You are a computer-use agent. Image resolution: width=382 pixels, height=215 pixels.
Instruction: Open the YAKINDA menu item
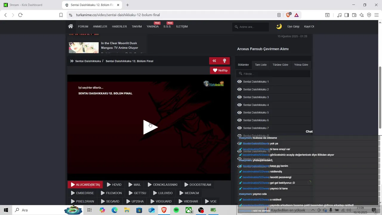coord(153,27)
